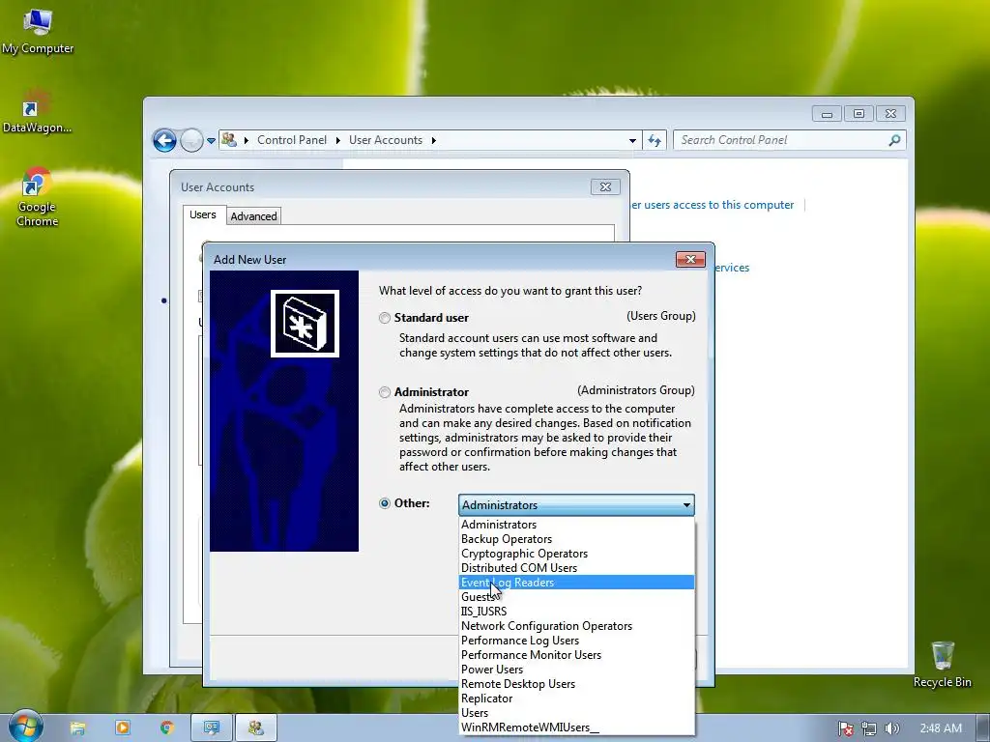Select Event Log Readers entry
The image size is (990, 742).
(x=576, y=583)
